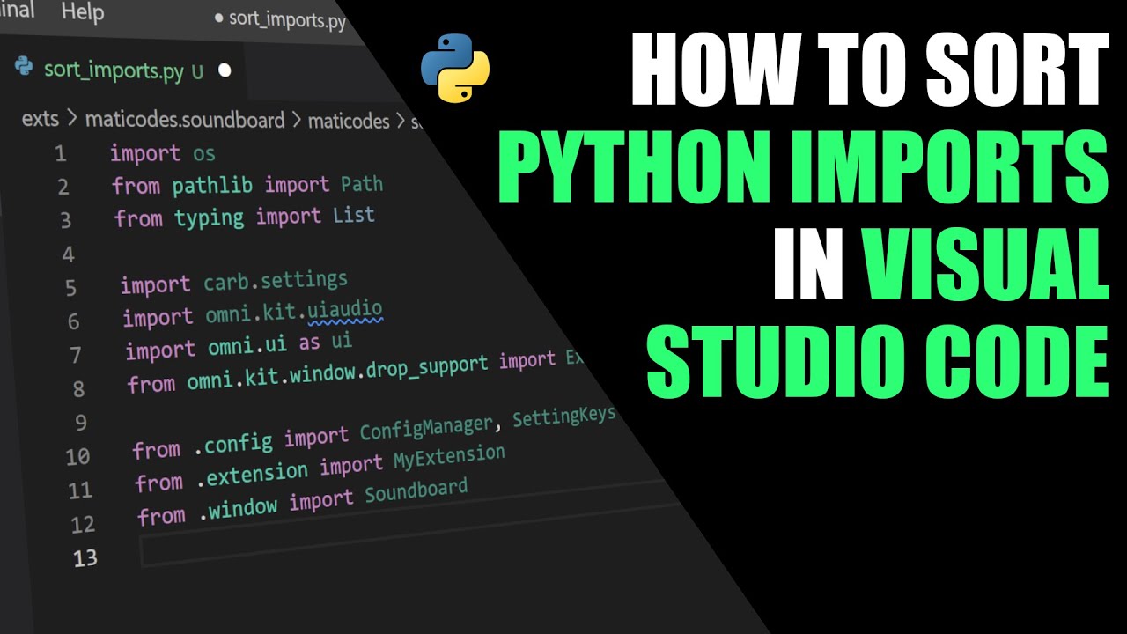
Task: Click the "import os" code line
Action: coord(163,153)
